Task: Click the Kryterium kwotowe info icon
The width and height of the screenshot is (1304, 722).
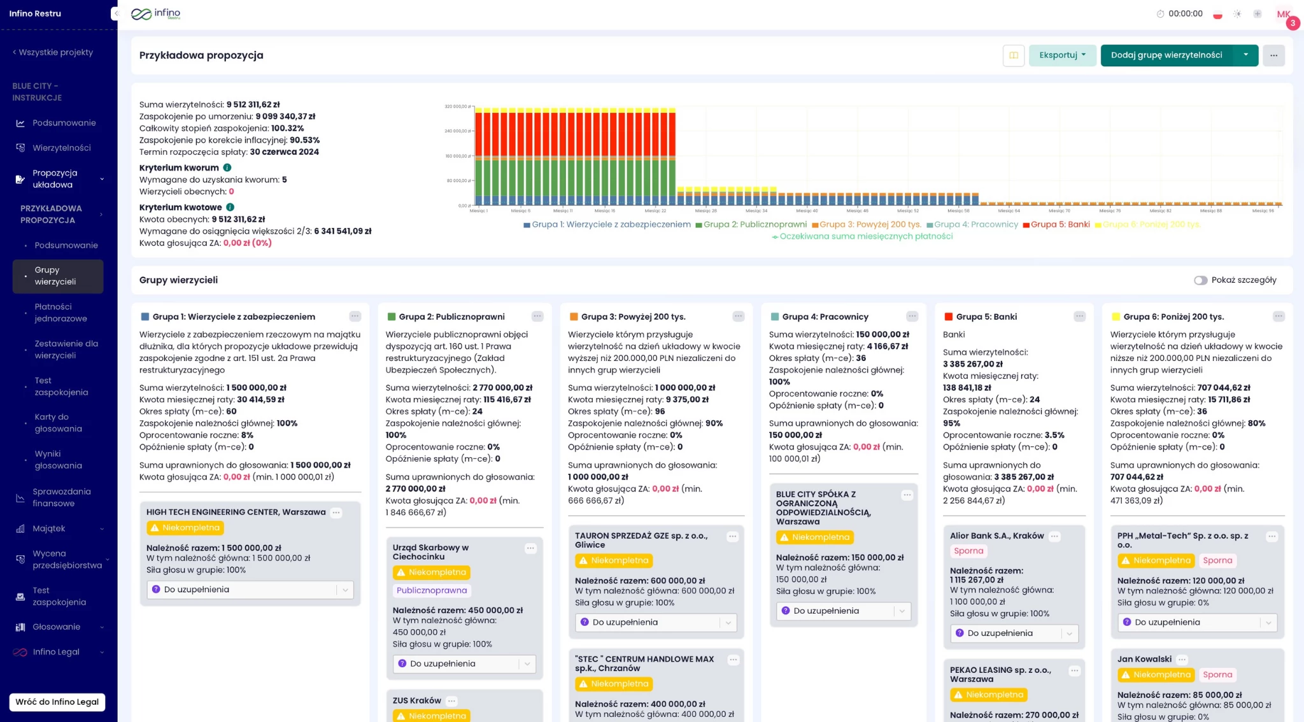Action: (230, 207)
